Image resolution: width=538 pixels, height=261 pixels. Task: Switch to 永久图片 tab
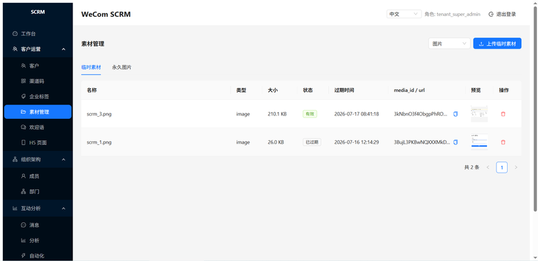(x=122, y=68)
